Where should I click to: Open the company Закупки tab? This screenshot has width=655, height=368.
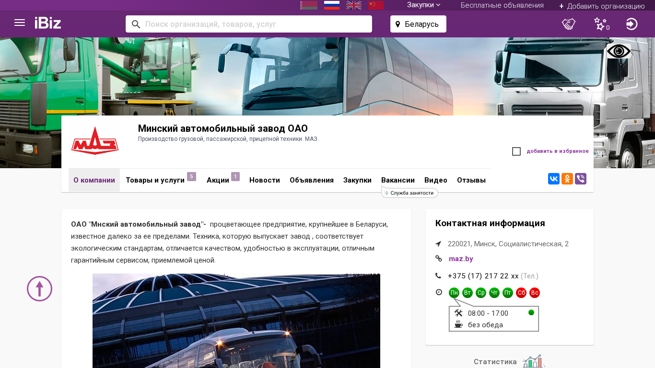pos(357,180)
